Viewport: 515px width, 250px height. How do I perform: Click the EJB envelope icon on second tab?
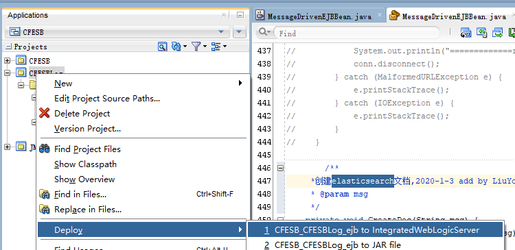(394, 16)
